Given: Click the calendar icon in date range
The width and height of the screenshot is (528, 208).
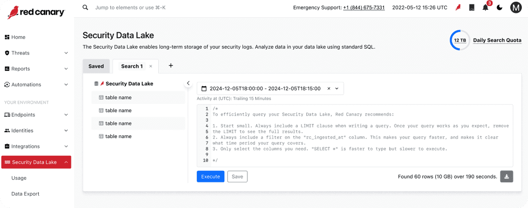Looking at the screenshot, I should [x=203, y=89].
